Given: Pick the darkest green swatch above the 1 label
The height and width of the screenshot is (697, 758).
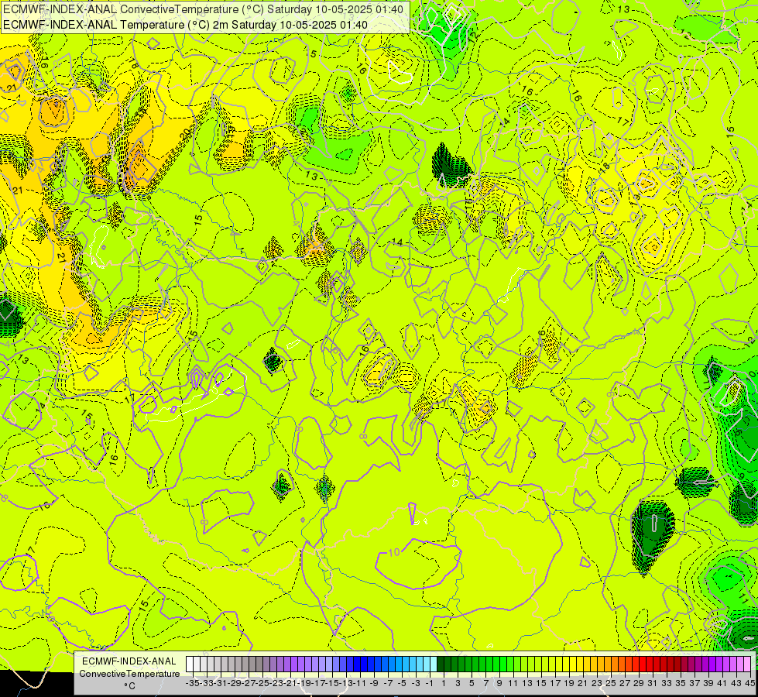Looking at the screenshot, I should click(x=441, y=664).
